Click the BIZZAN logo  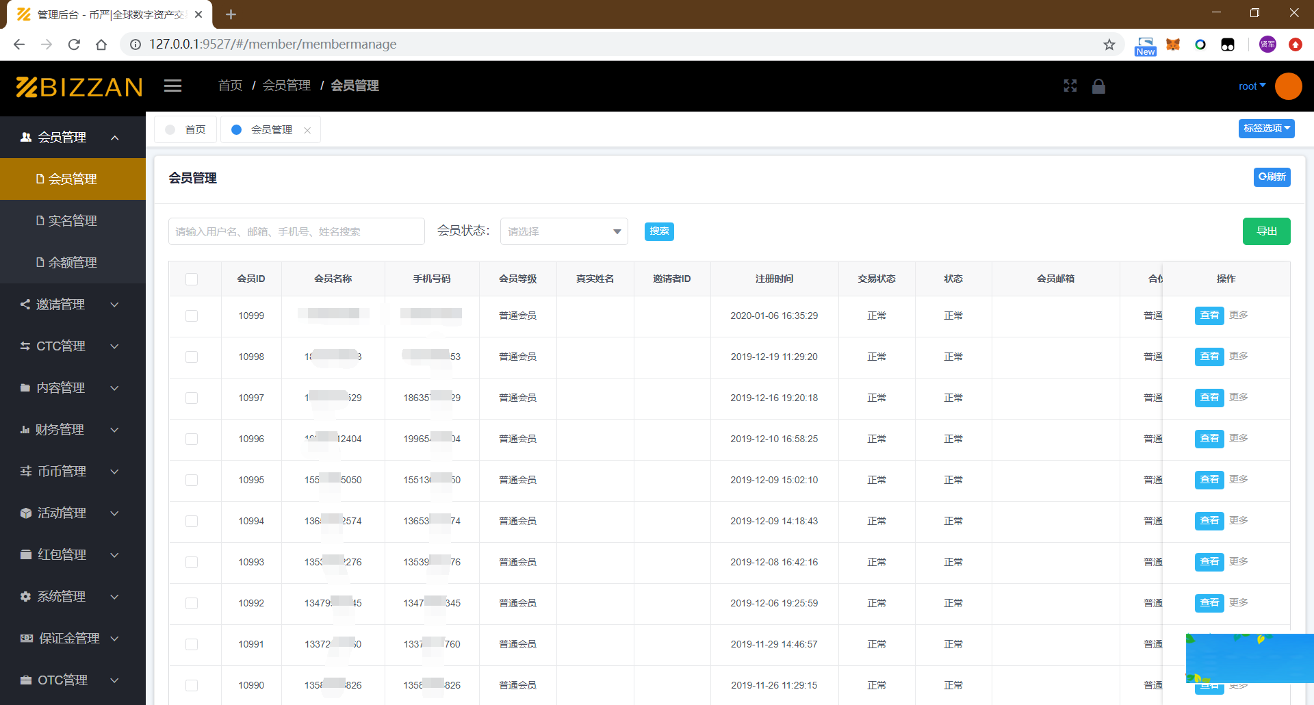79,87
